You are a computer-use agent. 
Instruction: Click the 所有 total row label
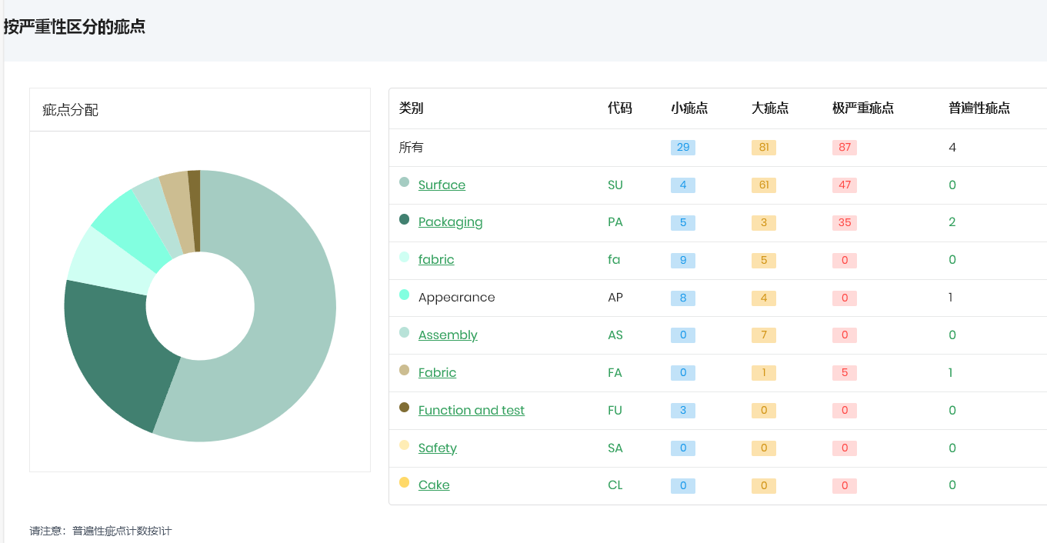point(411,148)
